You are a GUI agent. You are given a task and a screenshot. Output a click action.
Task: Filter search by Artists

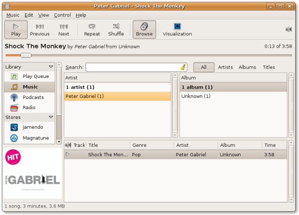click(225, 67)
